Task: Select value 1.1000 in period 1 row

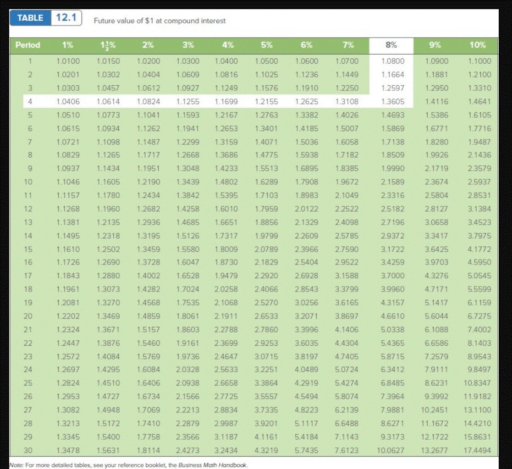Action: (x=479, y=61)
